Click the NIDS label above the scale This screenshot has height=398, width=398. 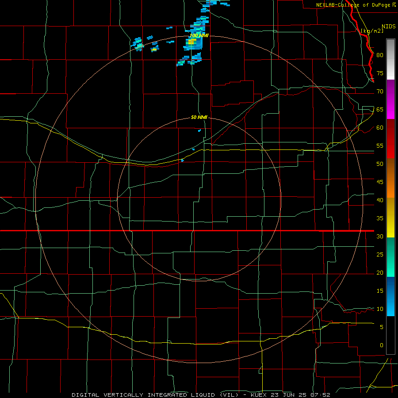(389, 27)
